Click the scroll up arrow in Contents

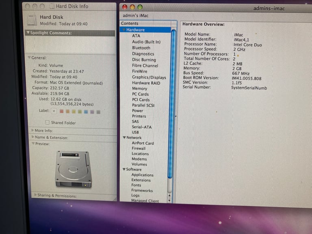(169, 195)
